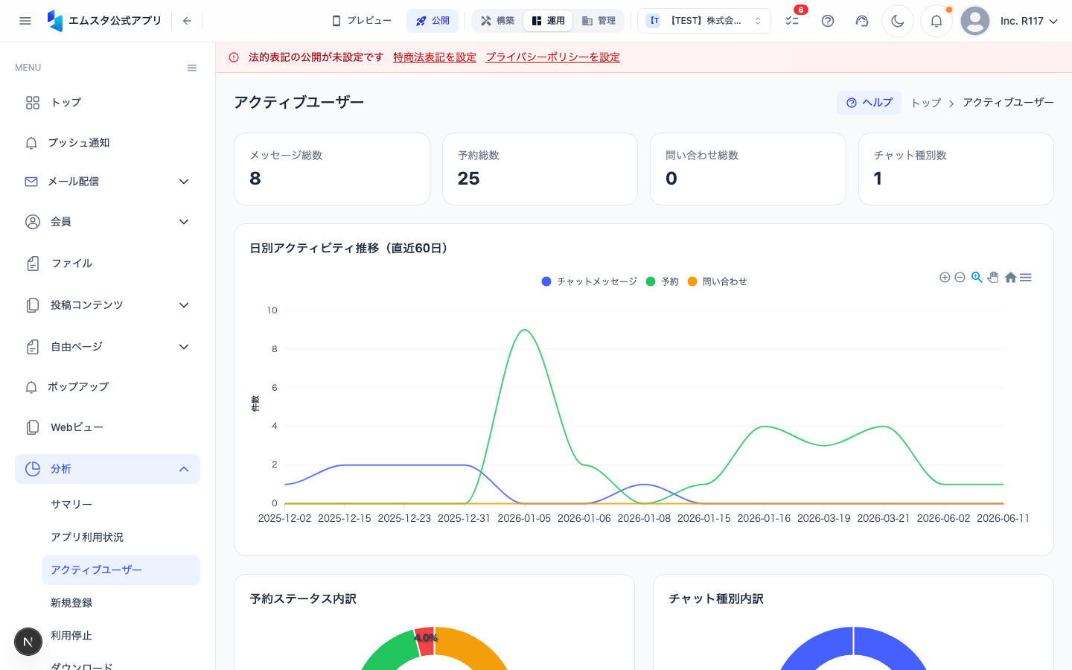Switch to the 管理 mode tab
Image resolution: width=1072 pixels, height=670 pixels.
click(599, 21)
